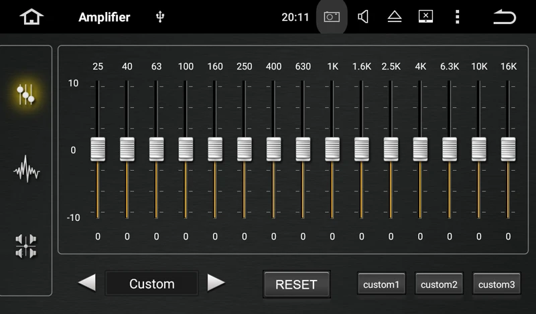Load the custom2 preset
Screen dimensions: 536x314
[439, 284]
